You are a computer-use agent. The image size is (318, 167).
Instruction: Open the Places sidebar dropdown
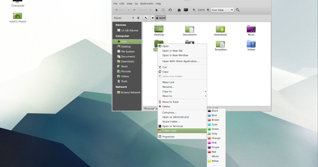click(133, 18)
